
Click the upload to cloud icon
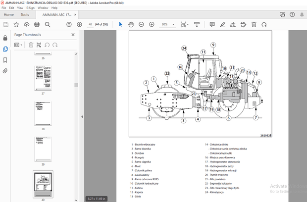[27, 24]
